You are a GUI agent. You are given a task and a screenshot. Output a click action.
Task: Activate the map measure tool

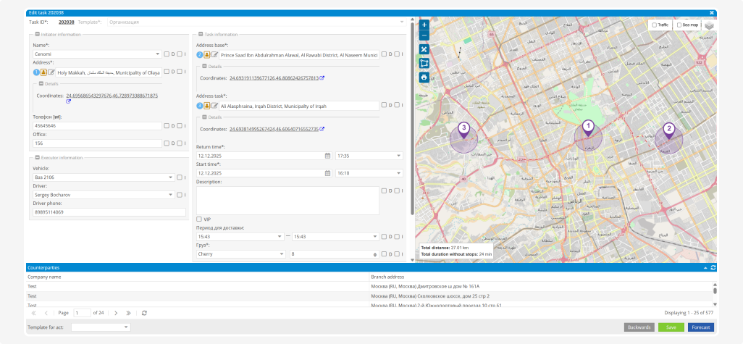pyautogui.click(x=424, y=49)
